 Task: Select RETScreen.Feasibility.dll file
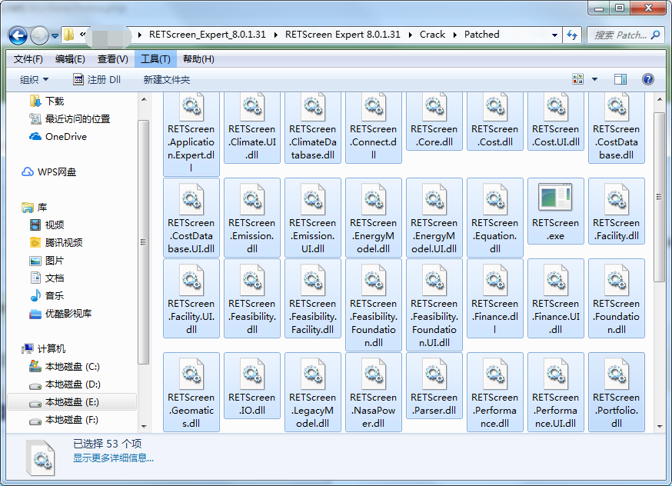click(x=252, y=298)
